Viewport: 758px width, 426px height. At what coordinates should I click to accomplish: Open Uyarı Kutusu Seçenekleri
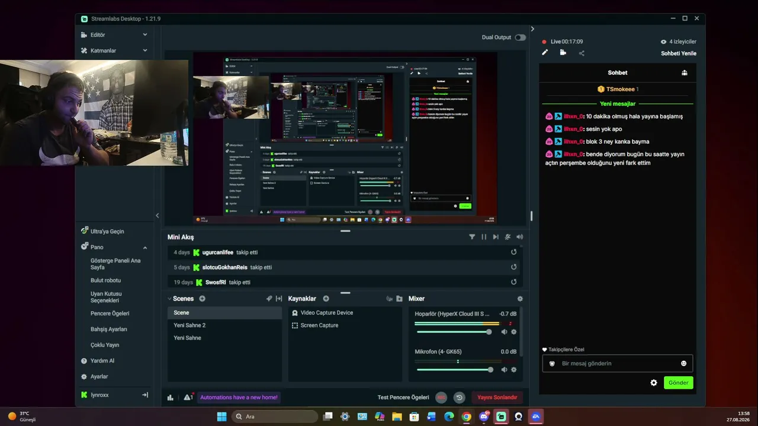[x=107, y=297]
